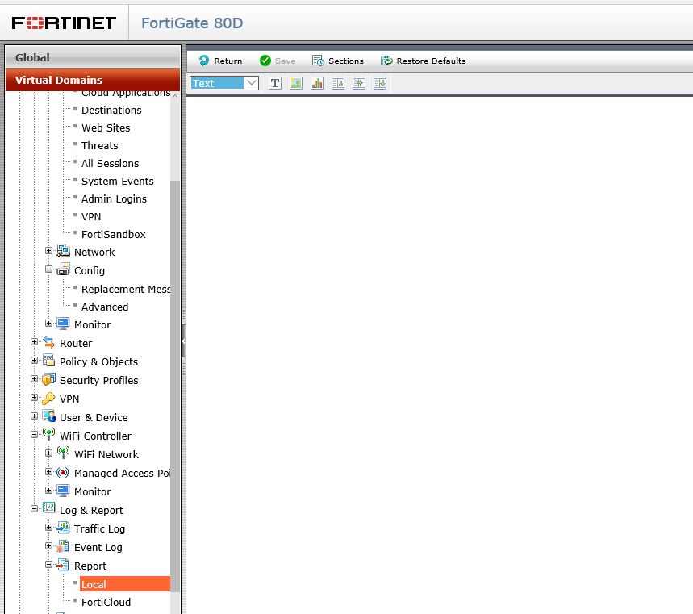This screenshot has height=614, width=693.
Task: Click the Event Log icon
Action: pos(63,546)
